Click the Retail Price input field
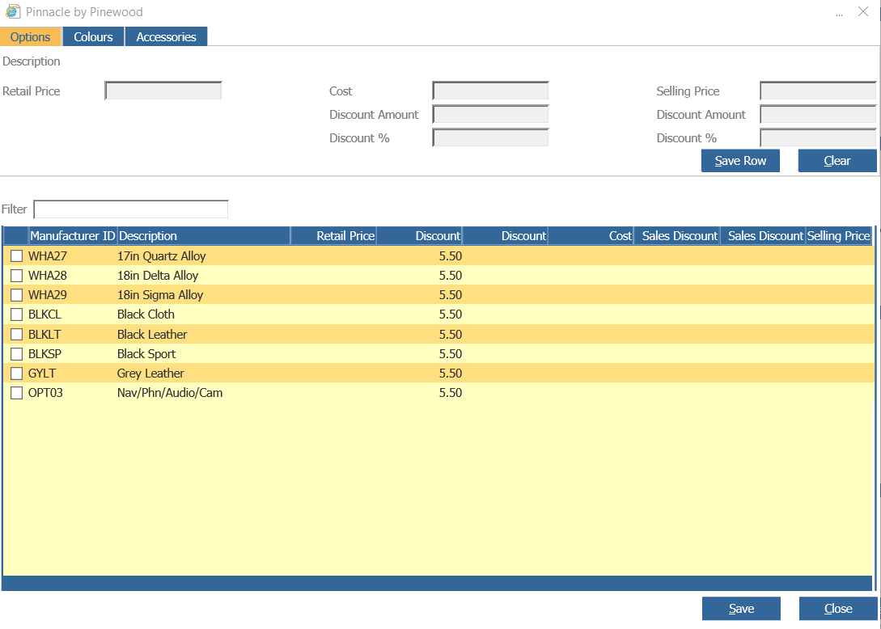 [x=163, y=91]
